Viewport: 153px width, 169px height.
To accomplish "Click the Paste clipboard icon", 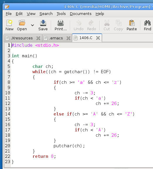I will 132,23.
